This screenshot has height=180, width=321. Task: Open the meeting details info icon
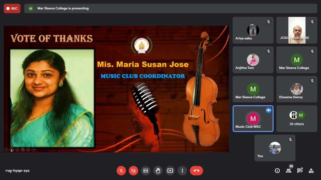(277, 171)
